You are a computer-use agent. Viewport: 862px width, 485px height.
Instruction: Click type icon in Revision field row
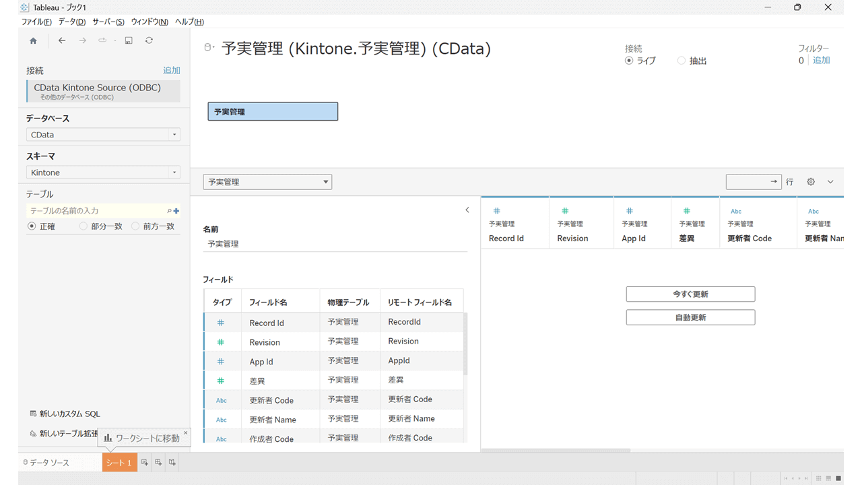(x=220, y=342)
